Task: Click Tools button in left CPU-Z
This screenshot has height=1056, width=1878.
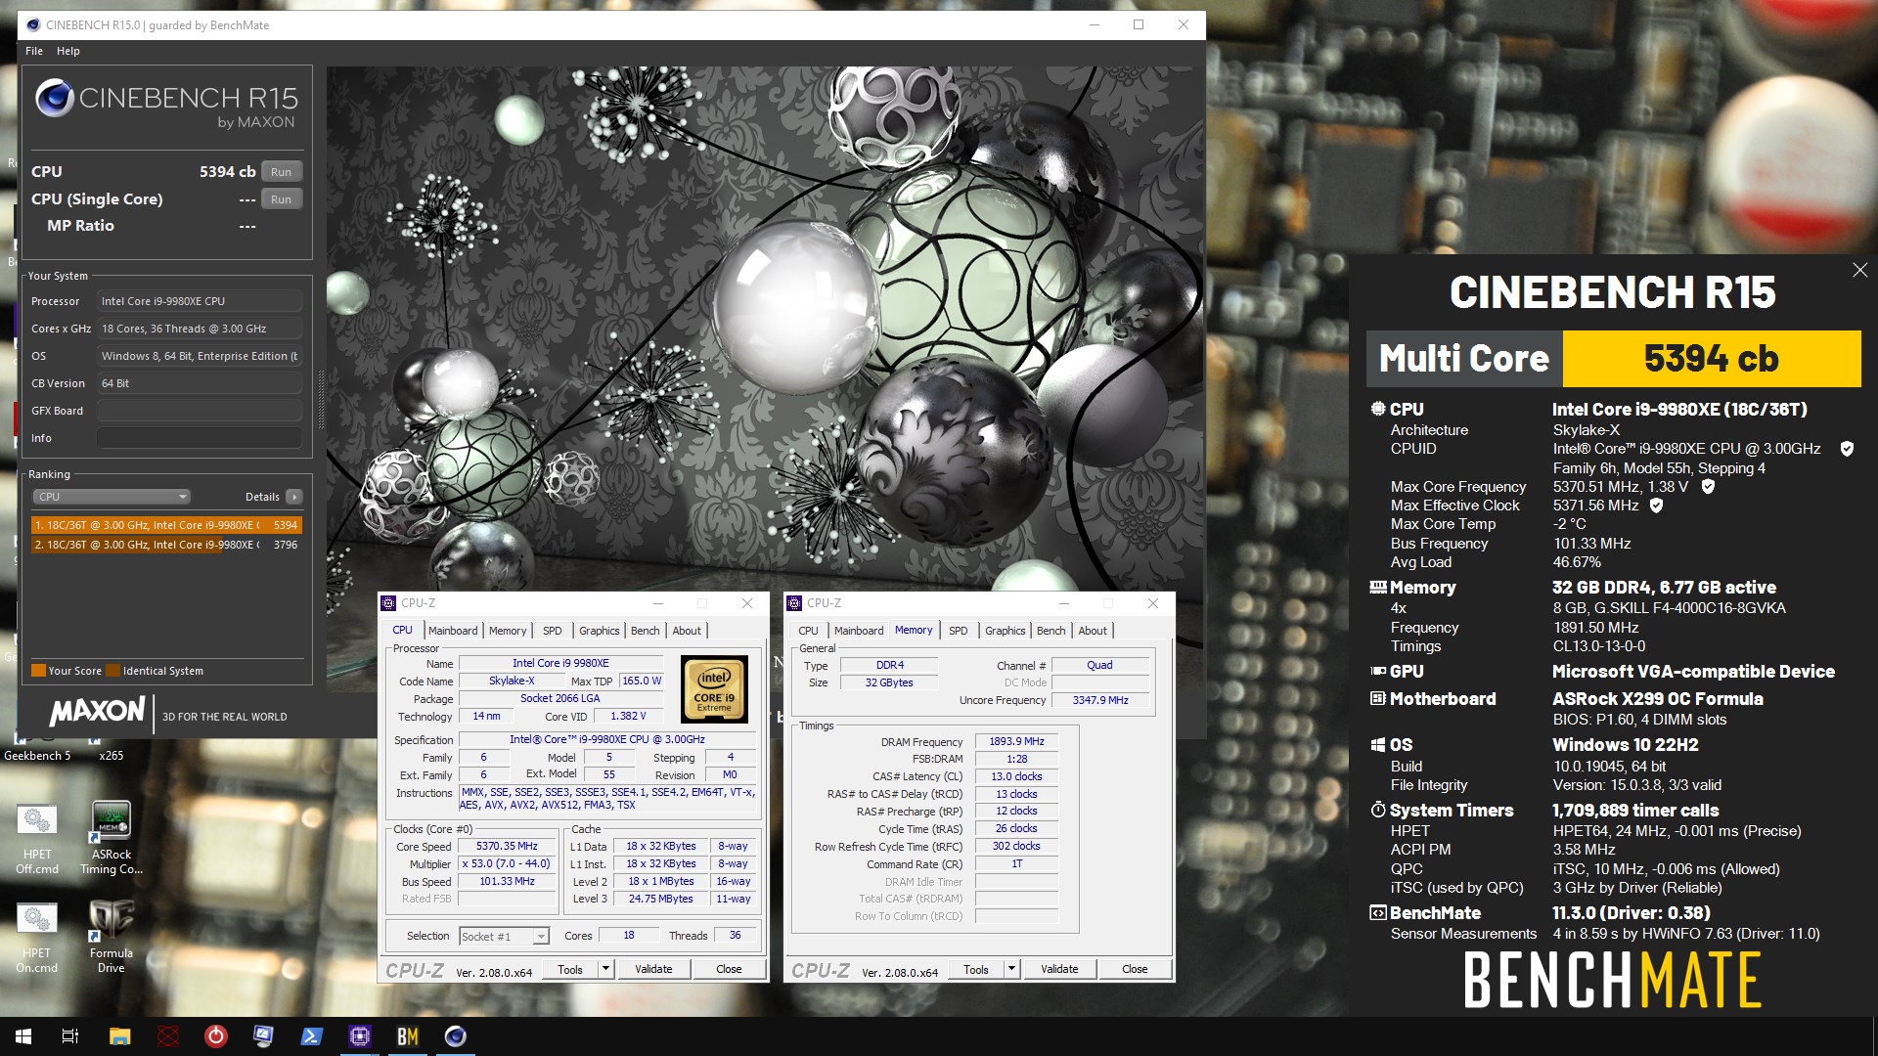Action: (x=570, y=969)
